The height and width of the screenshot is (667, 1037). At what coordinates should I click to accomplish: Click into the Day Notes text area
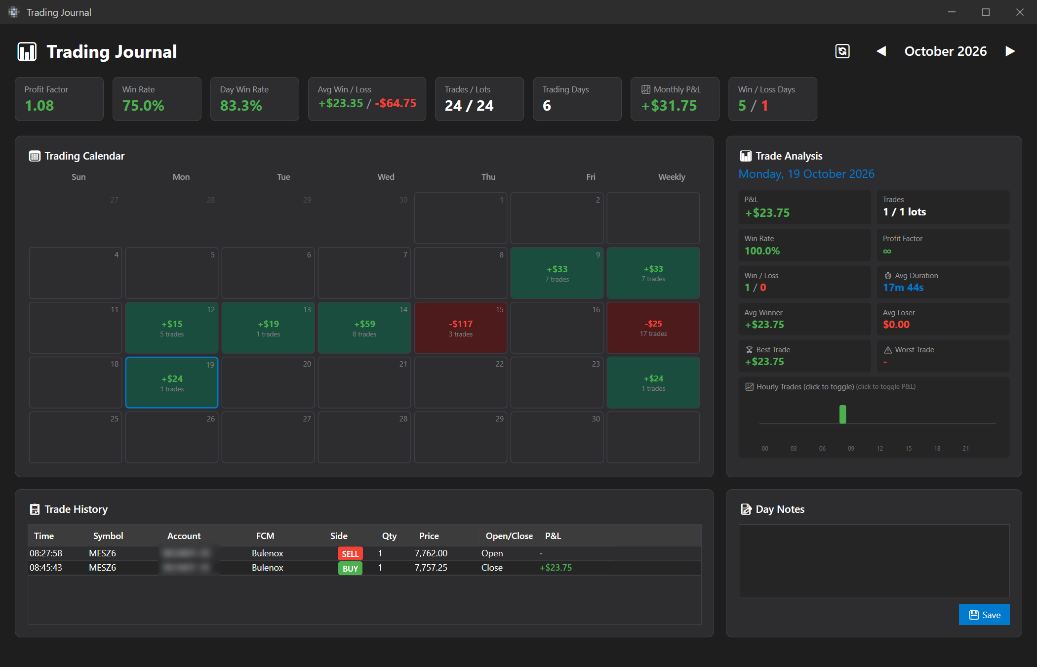874,561
